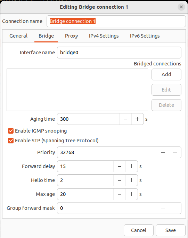Increase Max age using plus icon
Image resolution: width=188 pixels, height=238 pixels.
click(132, 194)
